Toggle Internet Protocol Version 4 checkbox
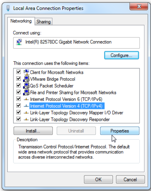The image size is (151, 191). [18, 105]
